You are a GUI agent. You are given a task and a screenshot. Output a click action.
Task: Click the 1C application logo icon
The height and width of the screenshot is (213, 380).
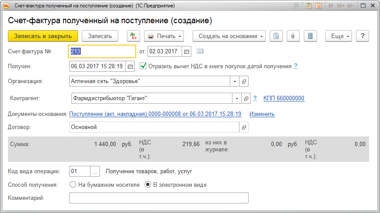pos(6,6)
